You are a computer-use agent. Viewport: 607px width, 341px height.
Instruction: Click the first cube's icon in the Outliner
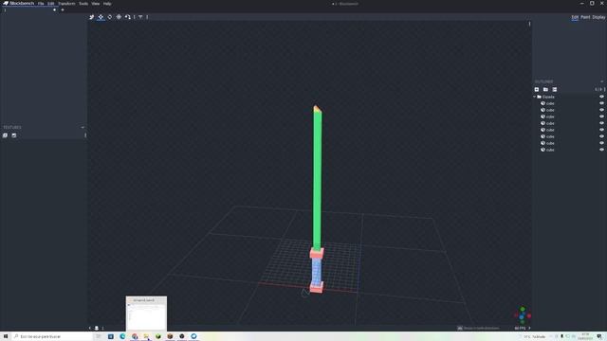pyautogui.click(x=543, y=103)
